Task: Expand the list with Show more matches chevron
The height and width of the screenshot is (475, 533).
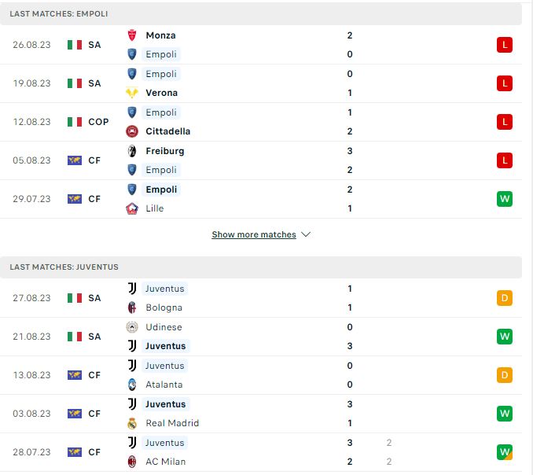Action: pos(306,234)
